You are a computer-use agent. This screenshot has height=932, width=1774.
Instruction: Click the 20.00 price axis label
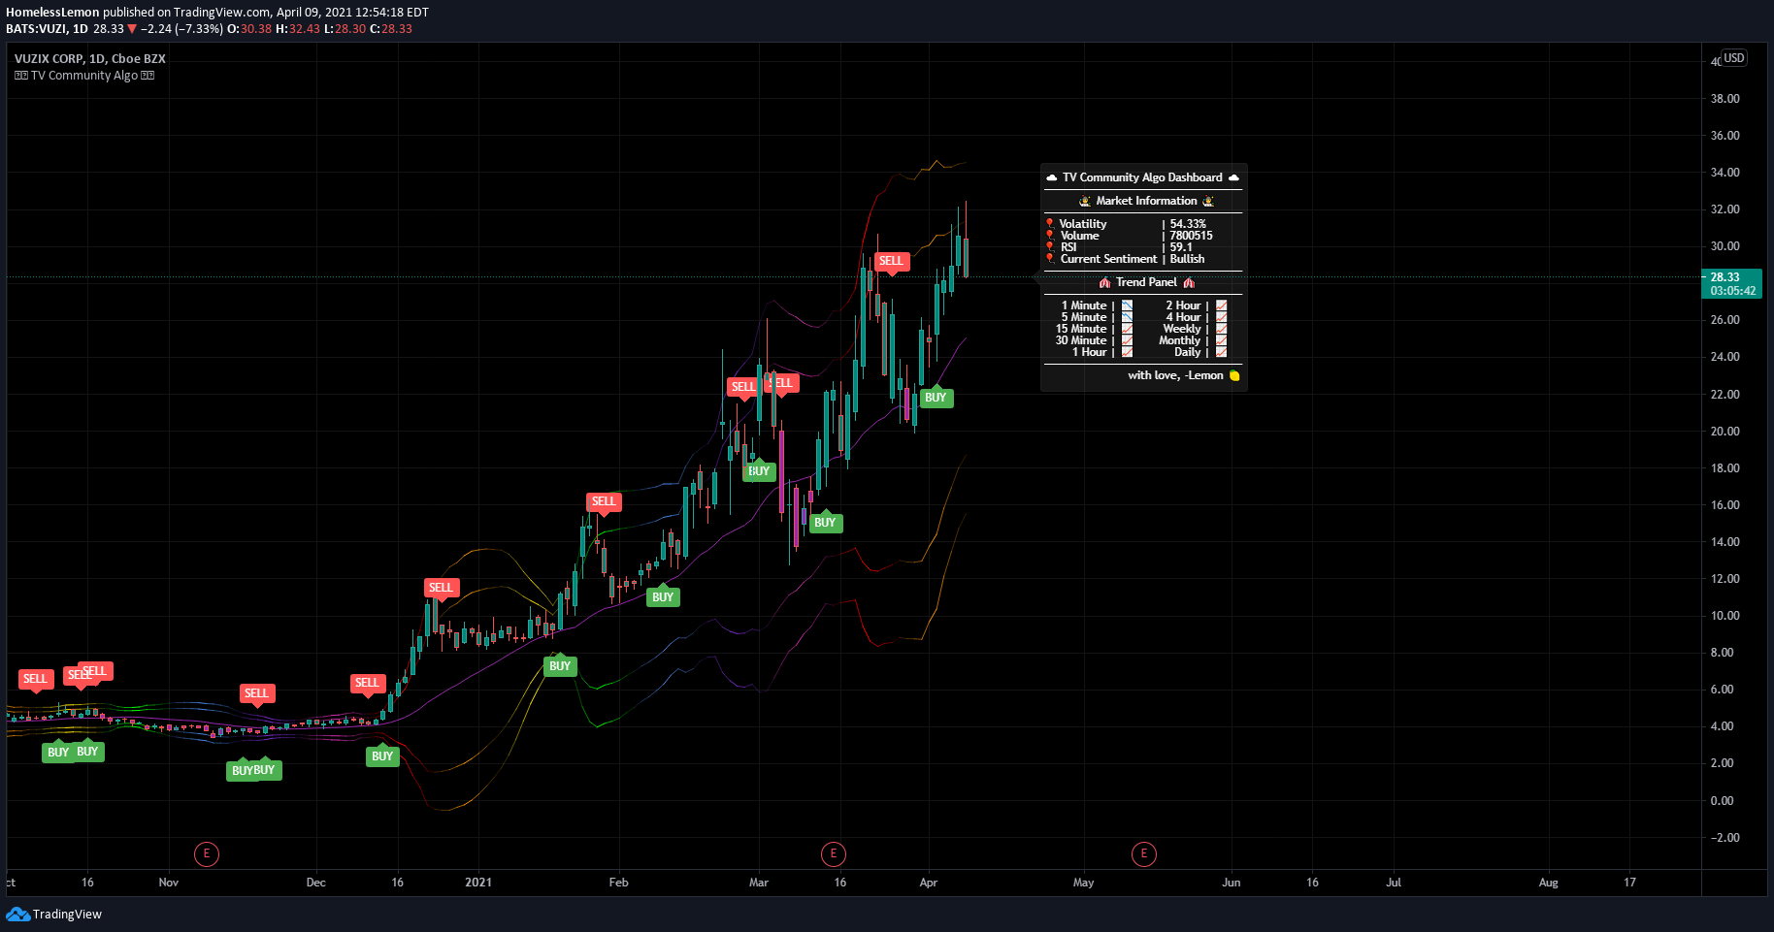tap(1725, 432)
